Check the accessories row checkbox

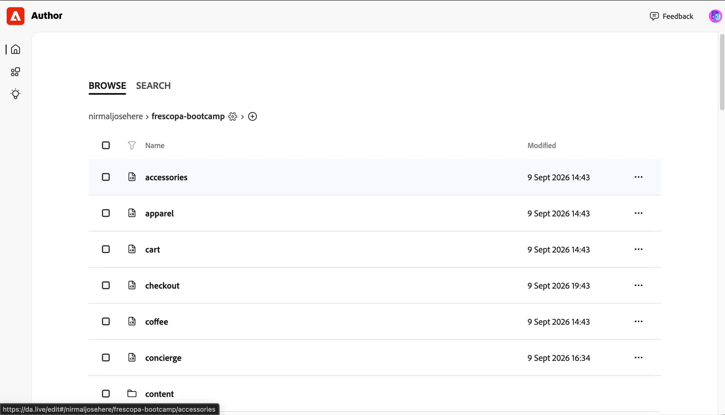[x=106, y=177]
